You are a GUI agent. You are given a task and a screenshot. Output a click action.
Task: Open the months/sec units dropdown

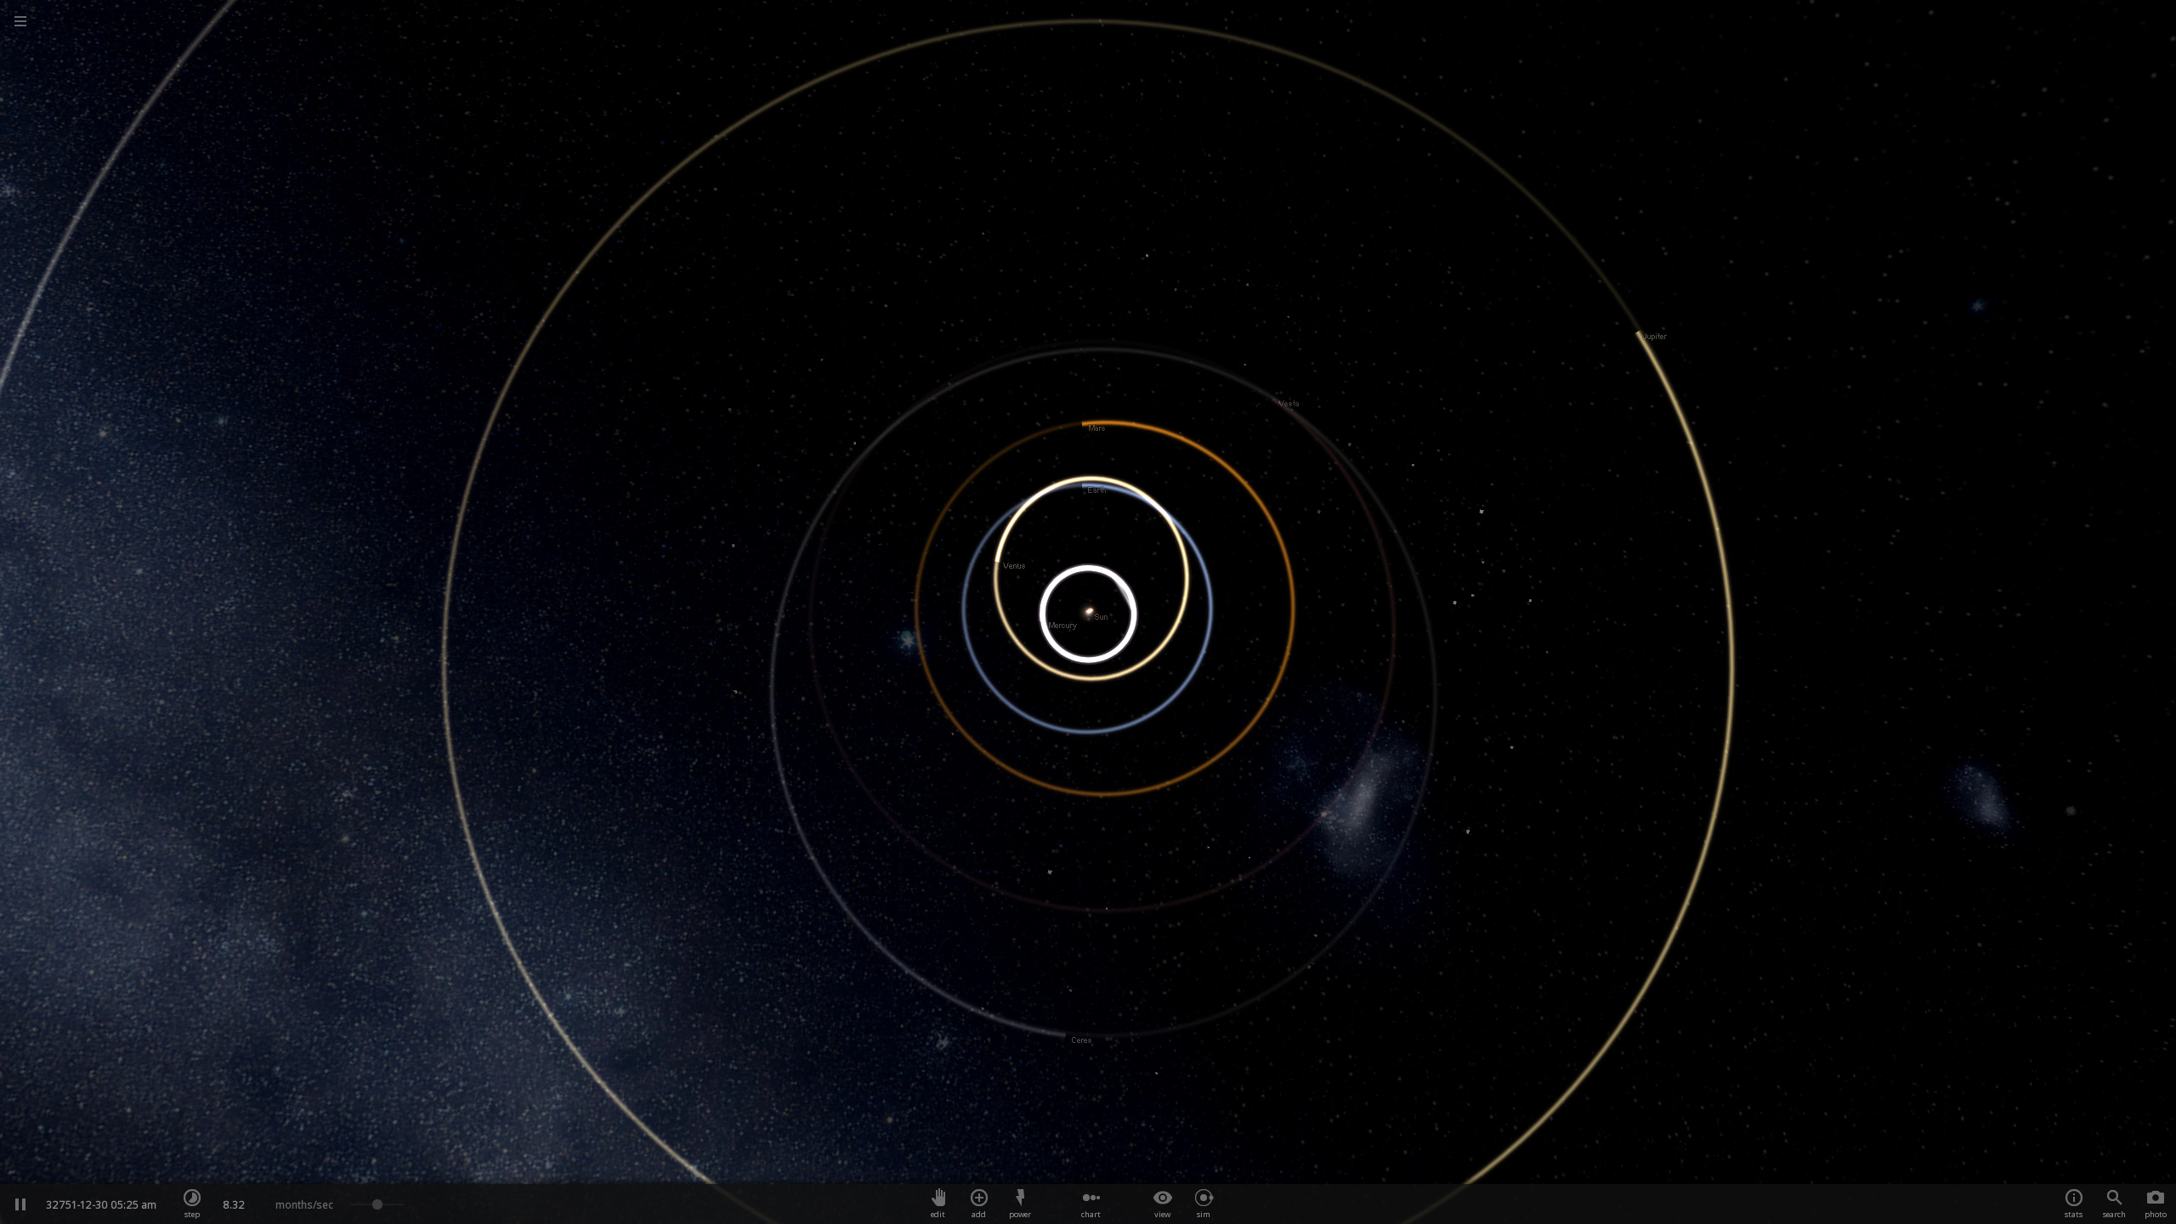tap(304, 1204)
